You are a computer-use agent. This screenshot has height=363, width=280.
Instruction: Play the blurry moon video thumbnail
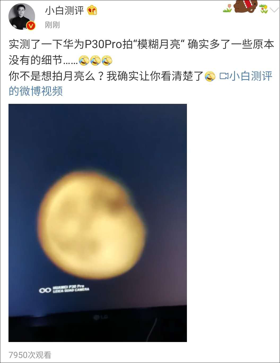(98, 223)
